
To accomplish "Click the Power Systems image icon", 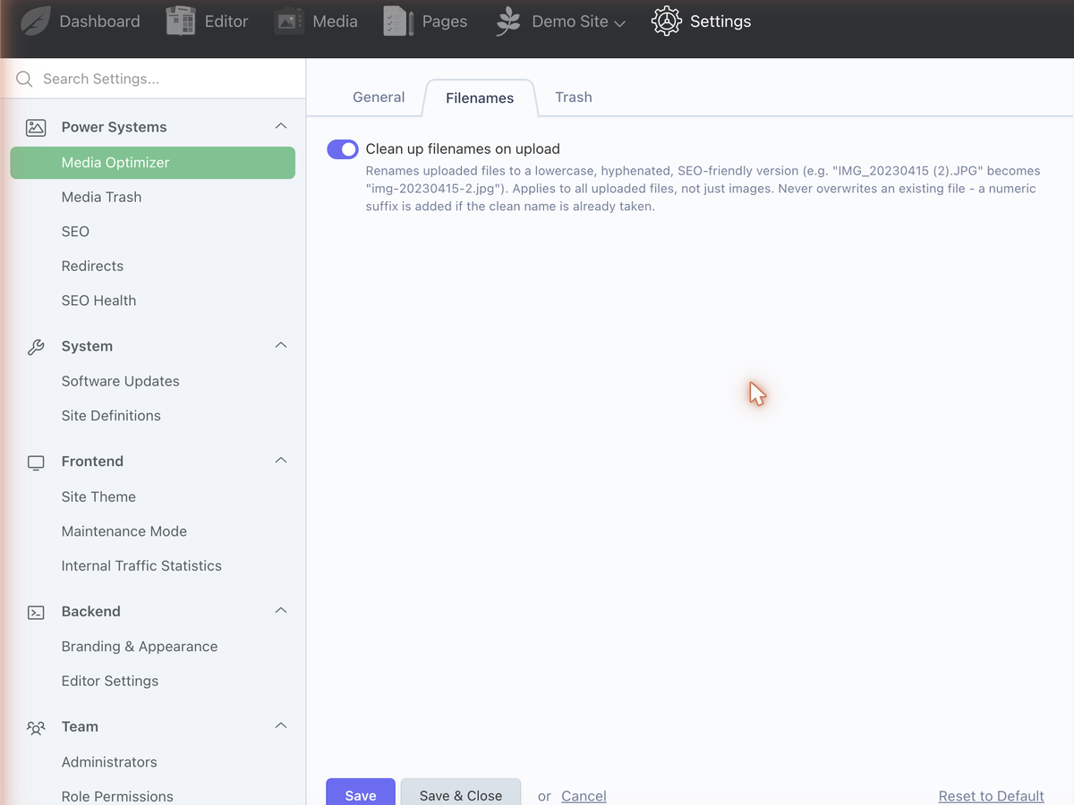I will (x=36, y=127).
